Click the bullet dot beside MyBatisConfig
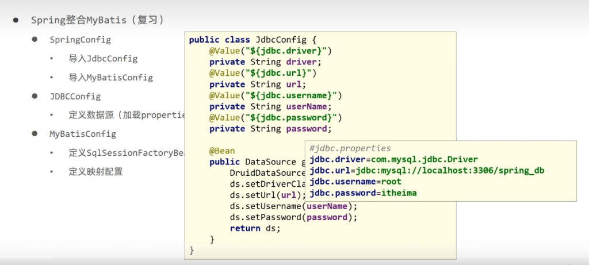The width and height of the screenshot is (589, 265). (x=35, y=134)
